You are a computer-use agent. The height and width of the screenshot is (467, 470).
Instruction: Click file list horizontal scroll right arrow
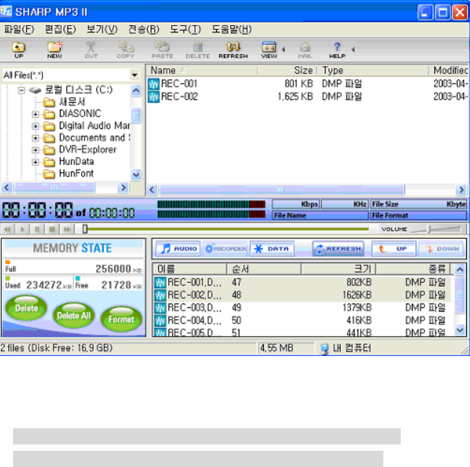point(461,190)
